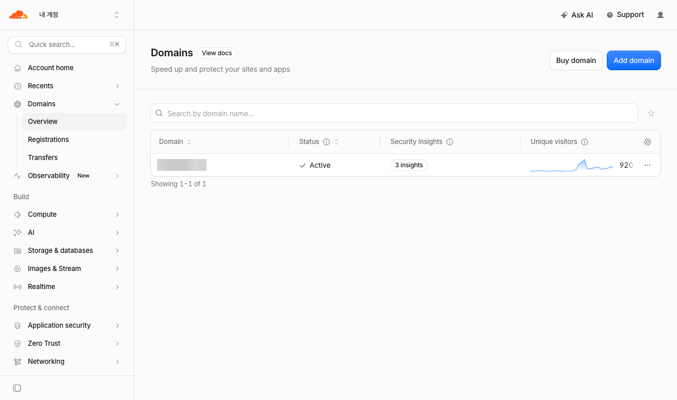Screen dimensions: 677x400
Task: Click the Search by domain name field
Action: click(x=394, y=113)
